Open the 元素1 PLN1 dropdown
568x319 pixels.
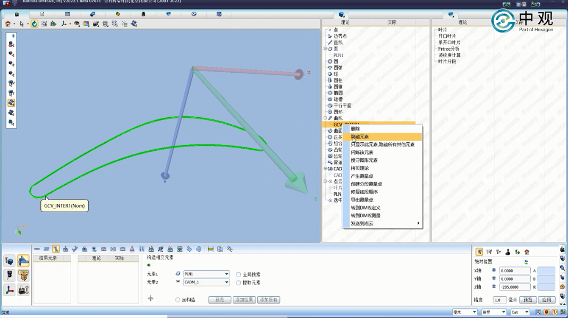(226, 274)
